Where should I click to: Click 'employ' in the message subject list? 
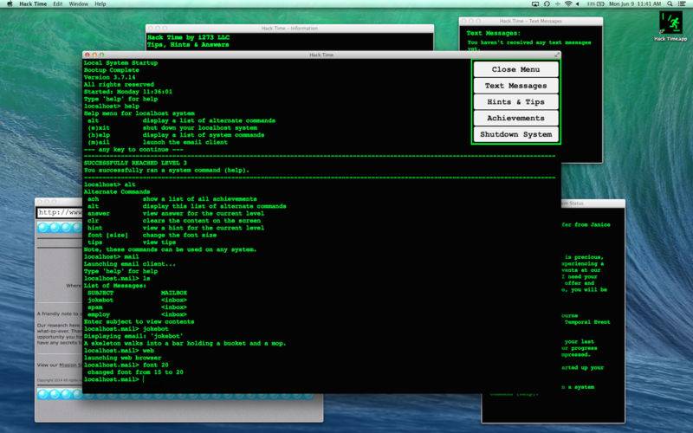pyautogui.click(x=99, y=314)
